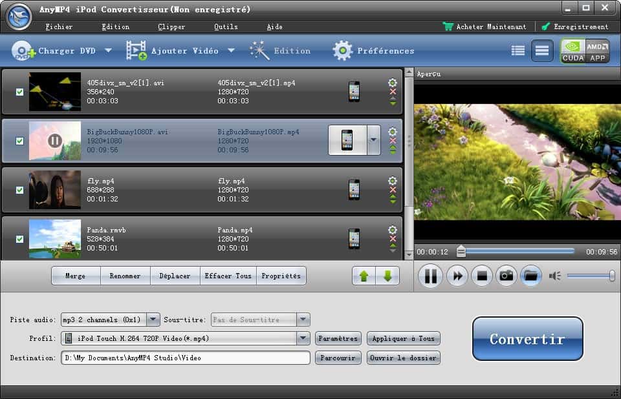Open settings gear for BigBuckBunny1080P.avi
The height and width of the screenshot is (399, 621).
coord(393,132)
